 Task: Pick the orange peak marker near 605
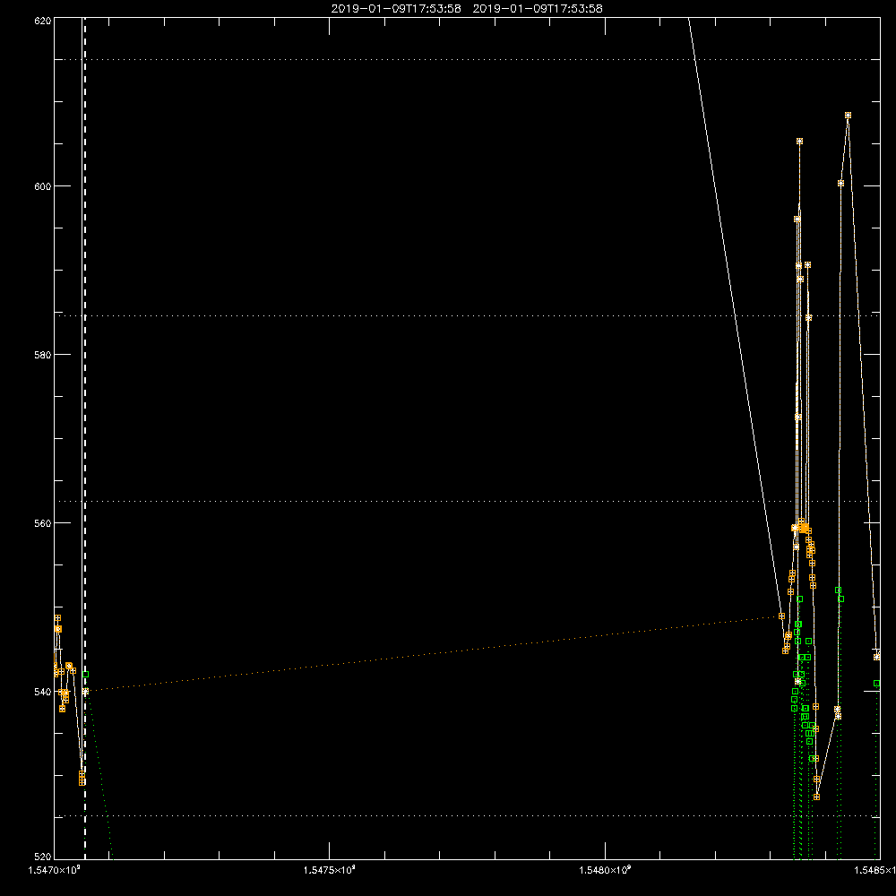799,142
